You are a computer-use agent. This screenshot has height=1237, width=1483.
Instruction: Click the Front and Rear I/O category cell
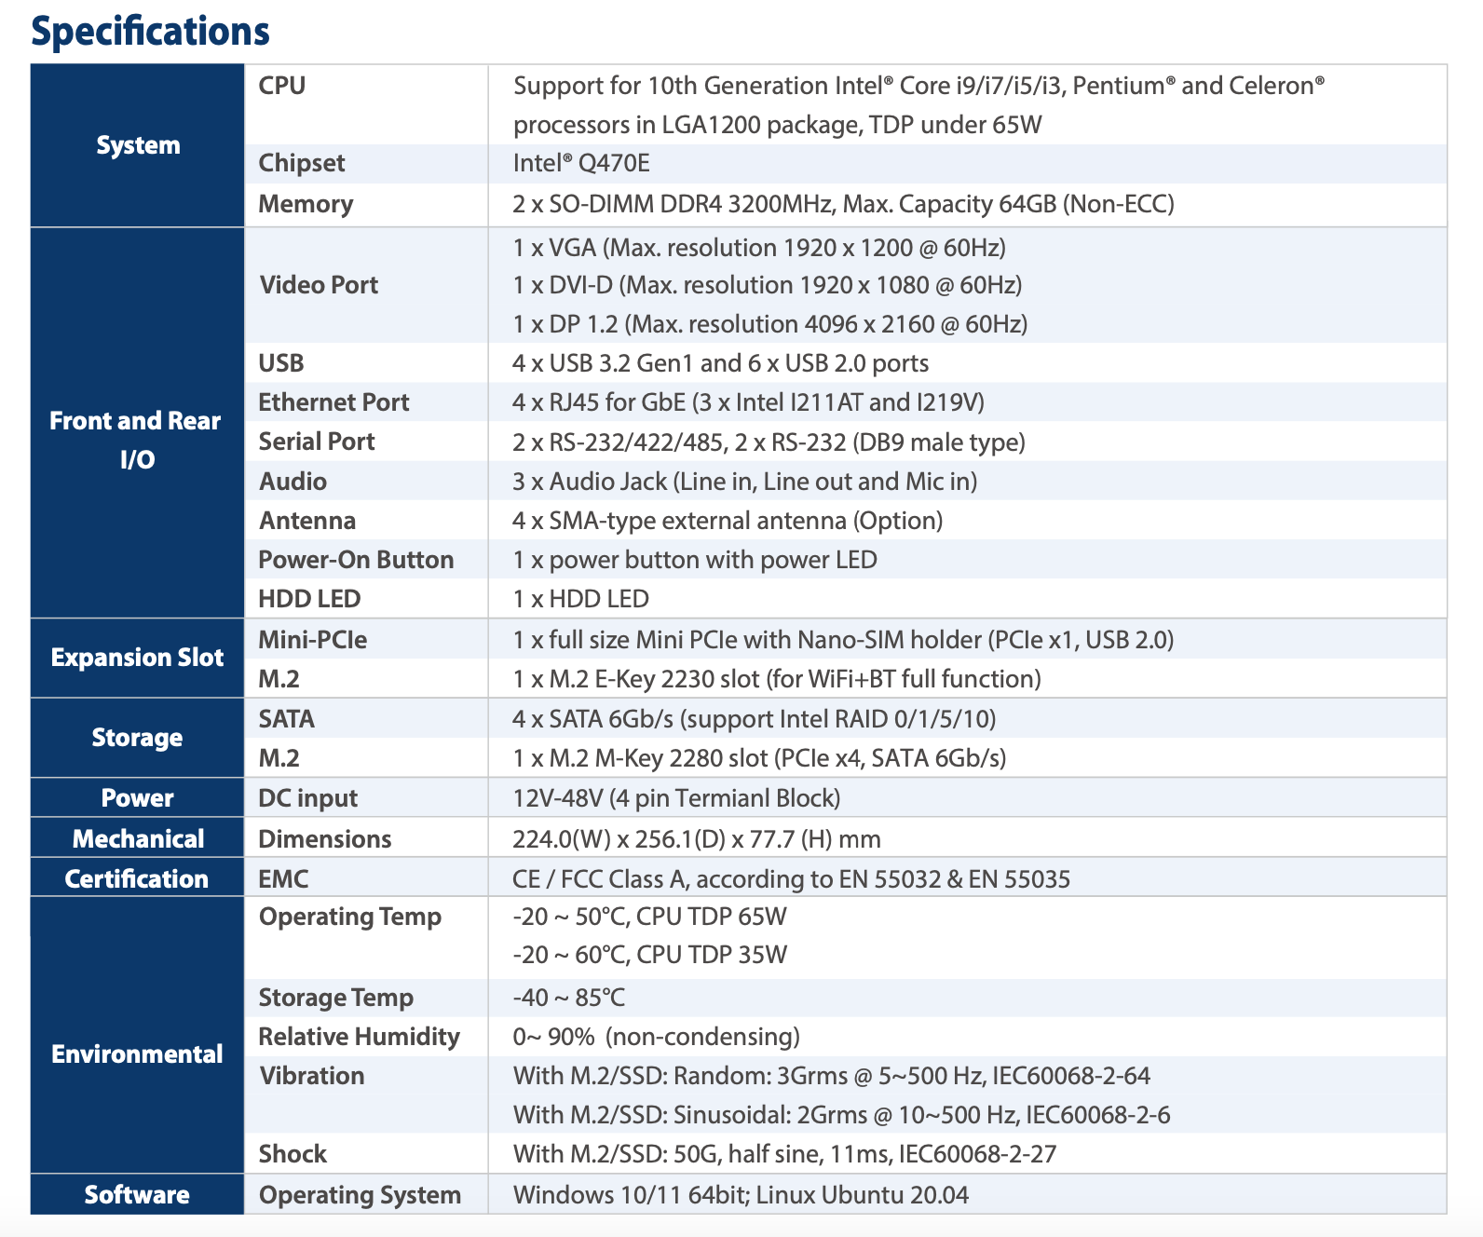pyautogui.click(x=136, y=440)
